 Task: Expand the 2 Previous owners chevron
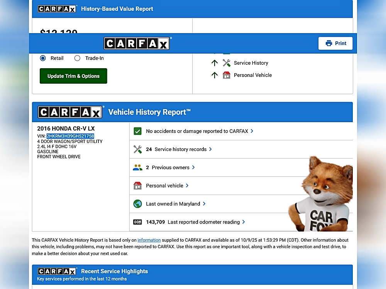pos(193,167)
